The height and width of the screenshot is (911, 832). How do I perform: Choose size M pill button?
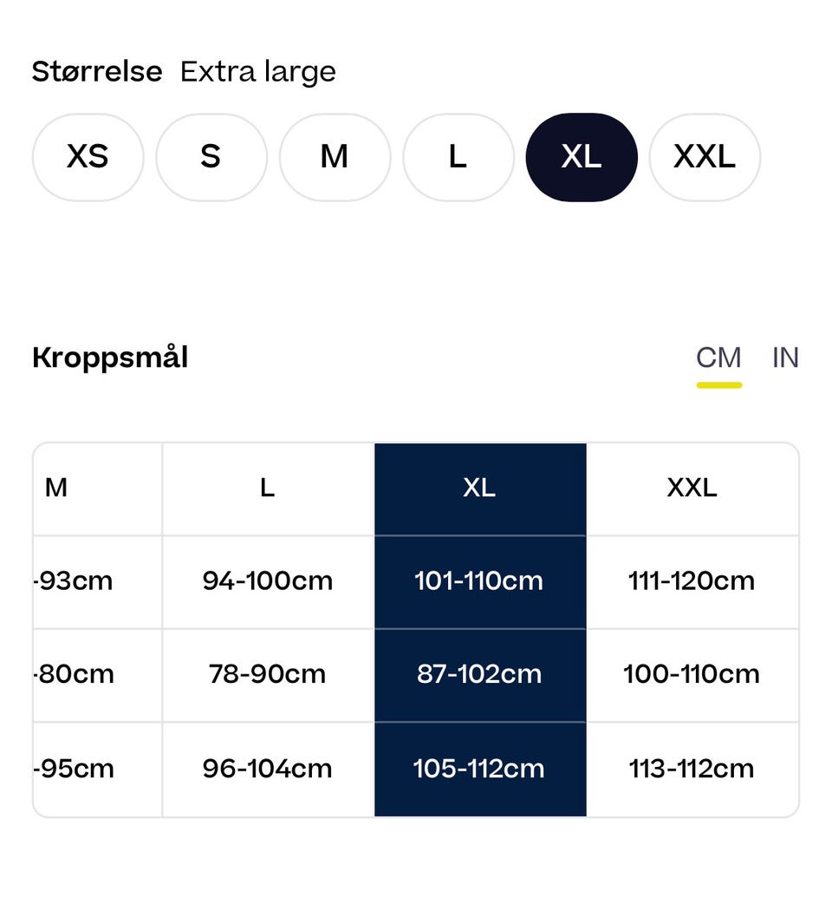pos(335,157)
